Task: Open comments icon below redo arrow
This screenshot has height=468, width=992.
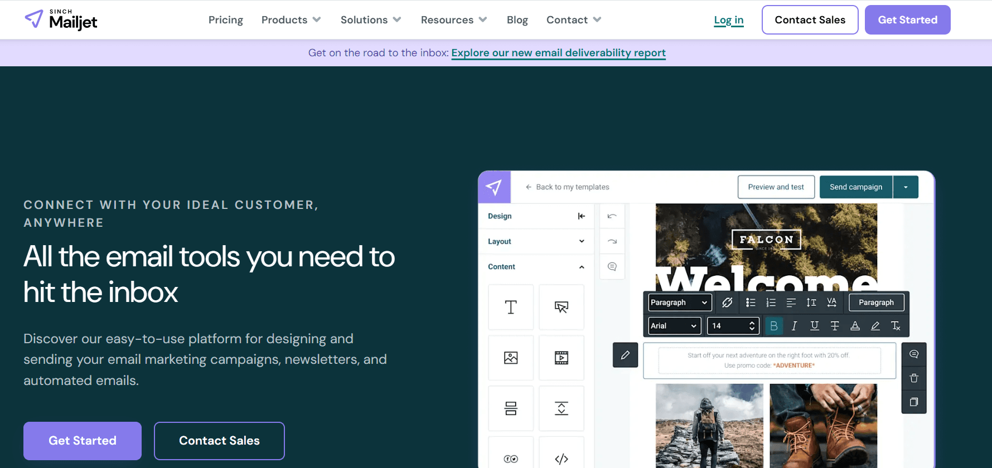Action: (612, 266)
